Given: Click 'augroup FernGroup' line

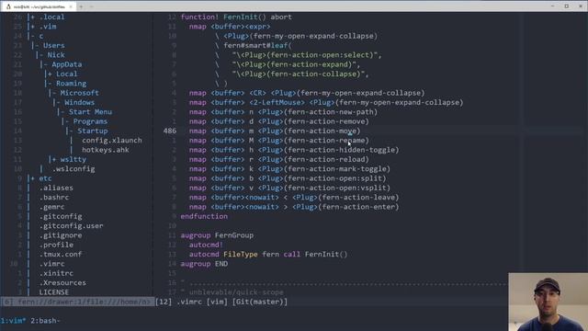Looking at the screenshot, I should (x=217, y=235).
